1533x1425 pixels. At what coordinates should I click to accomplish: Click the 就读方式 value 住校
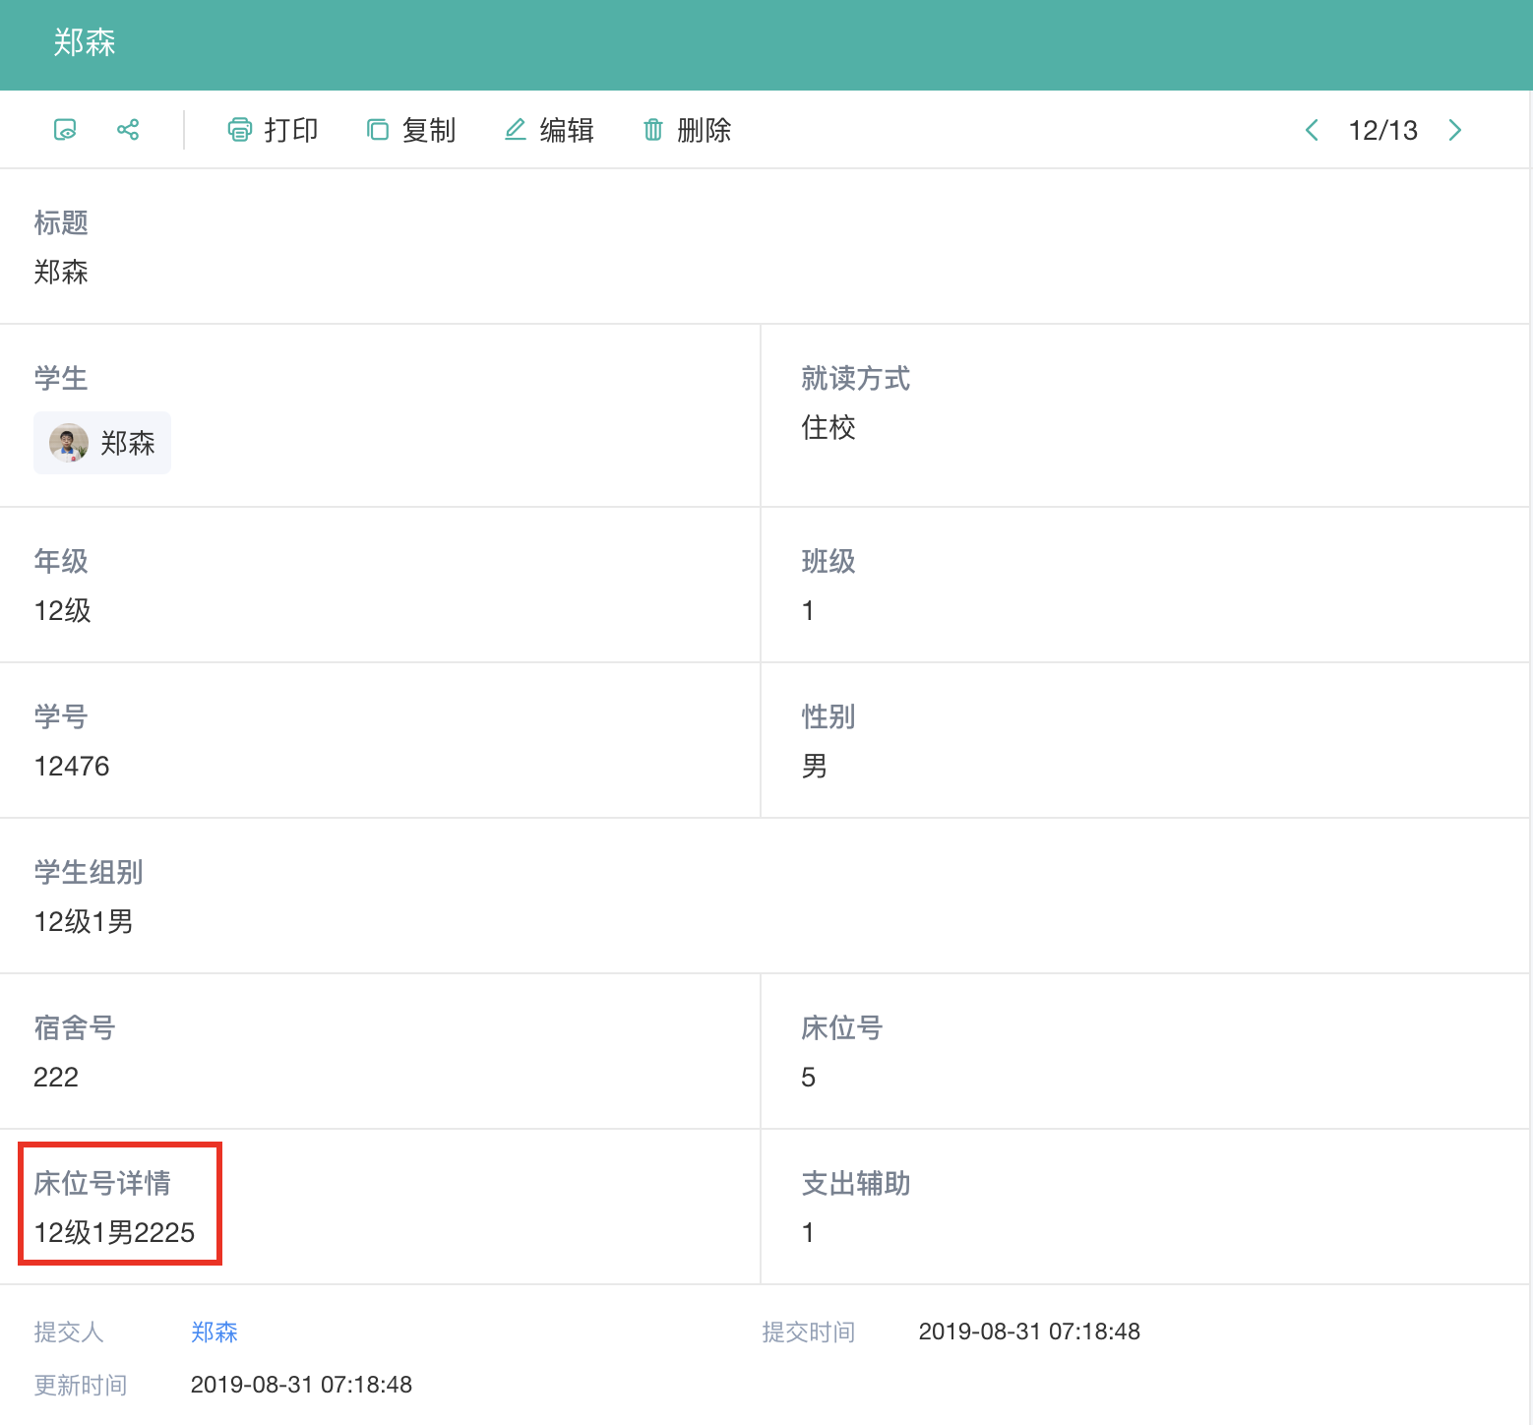pyautogui.click(x=828, y=427)
